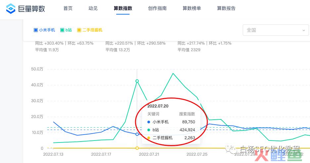Toggle the b站 legend checkbox
This screenshot has width=310, height=163.
(62, 30)
